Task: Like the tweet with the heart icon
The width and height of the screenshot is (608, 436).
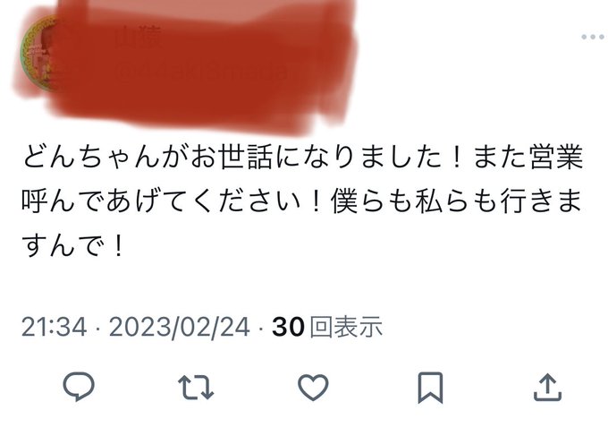Action: click(x=313, y=387)
